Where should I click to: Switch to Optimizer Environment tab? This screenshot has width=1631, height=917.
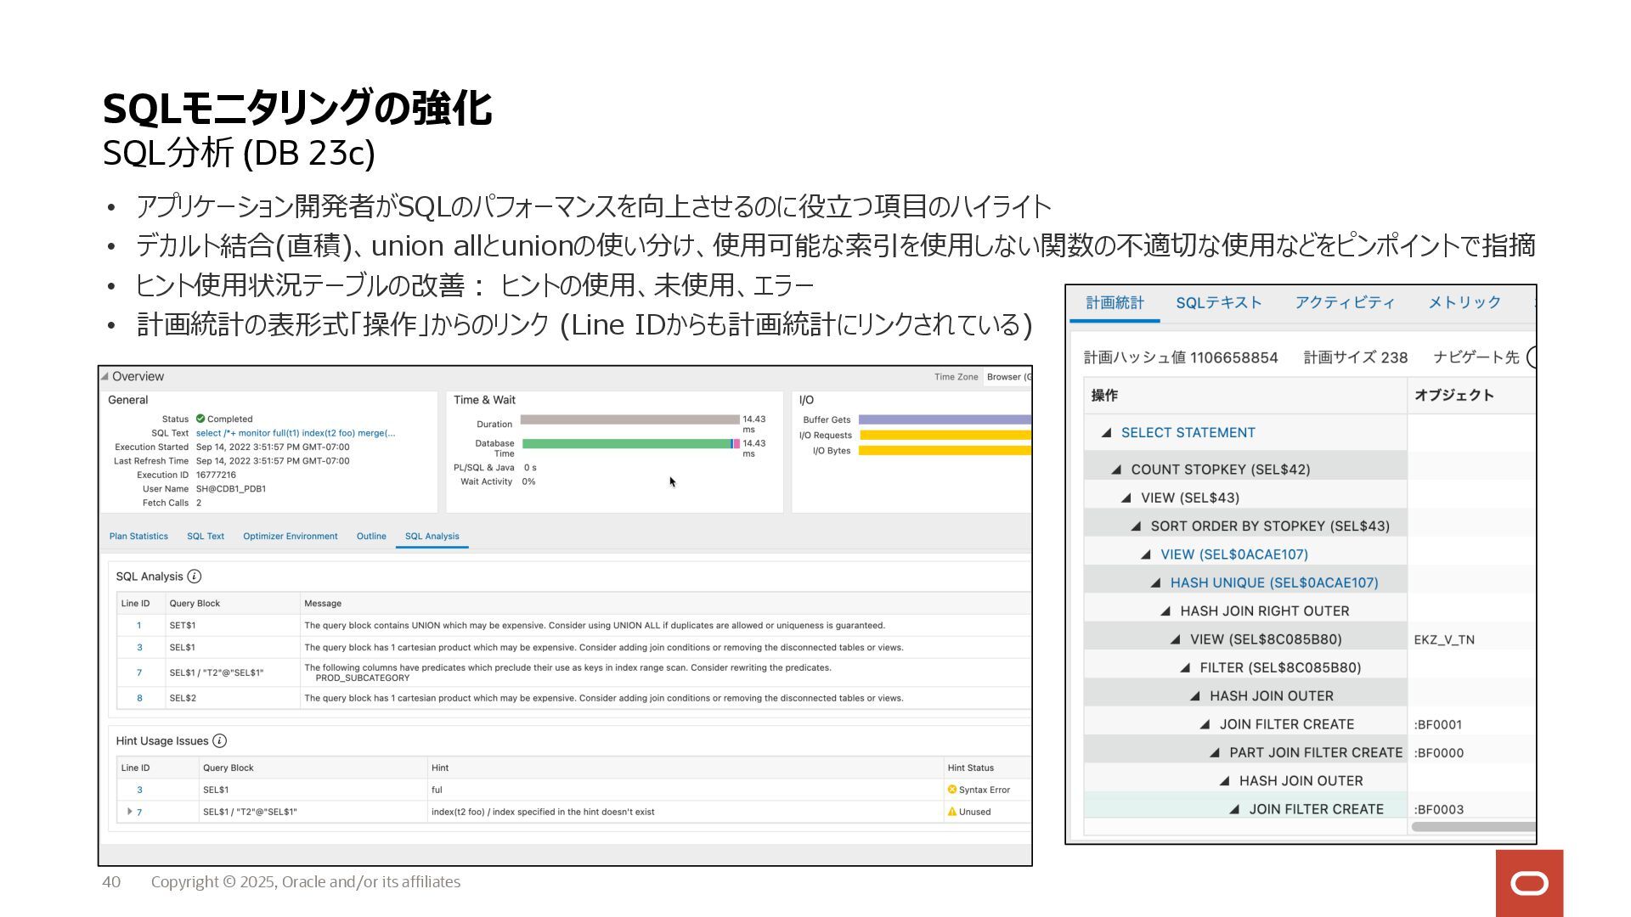(x=290, y=536)
